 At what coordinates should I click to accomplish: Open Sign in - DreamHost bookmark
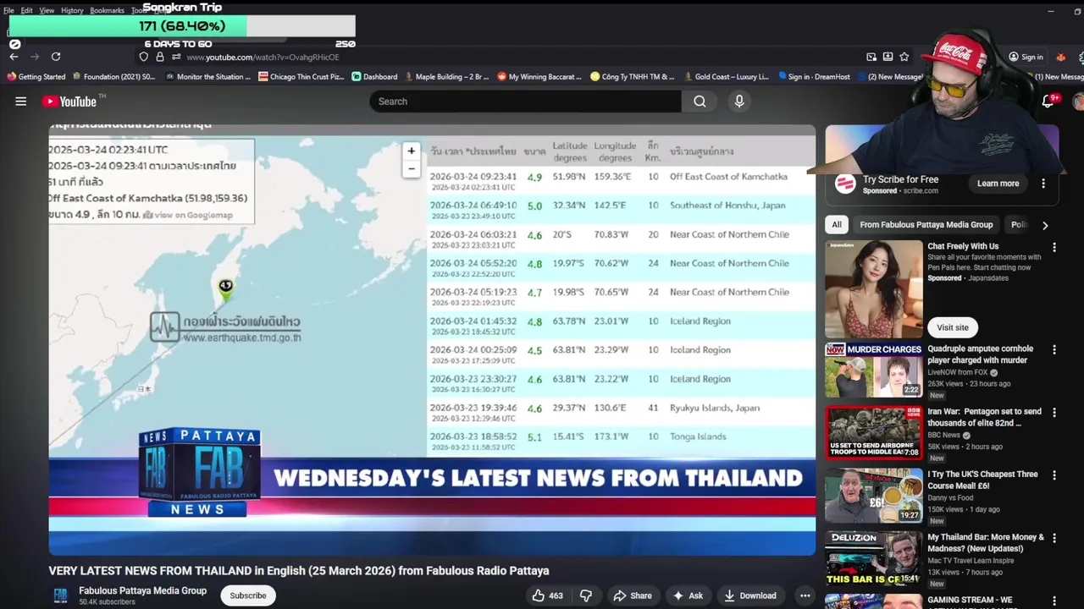[x=814, y=77]
